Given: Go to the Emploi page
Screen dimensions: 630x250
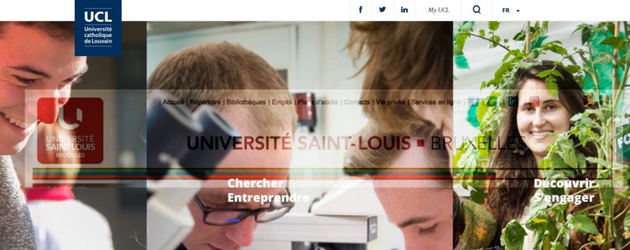Looking at the screenshot, I should tap(282, 102).
